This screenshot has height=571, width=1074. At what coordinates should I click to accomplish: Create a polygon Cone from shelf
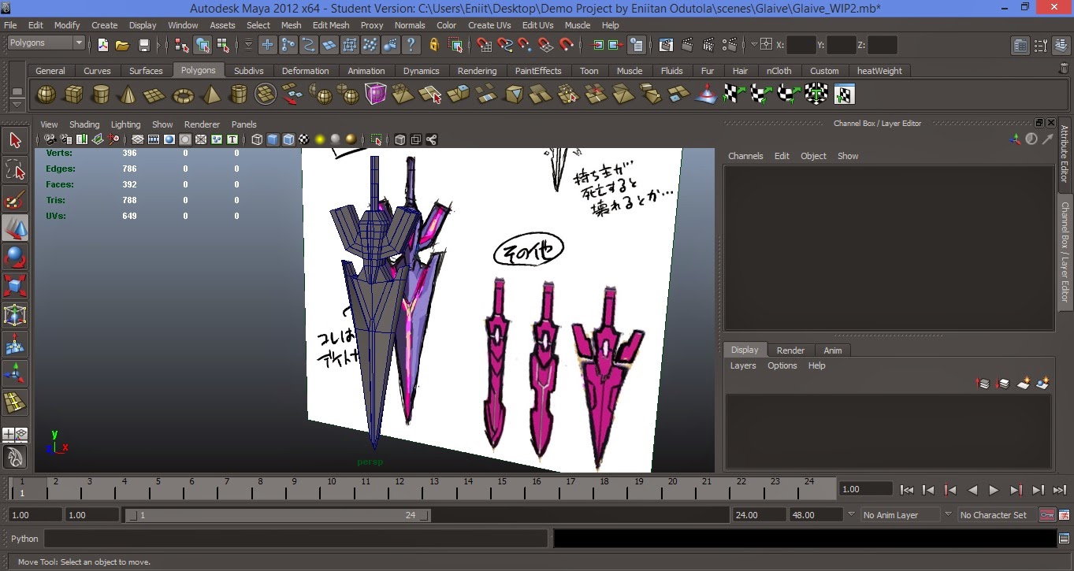[x=128, y=95]
